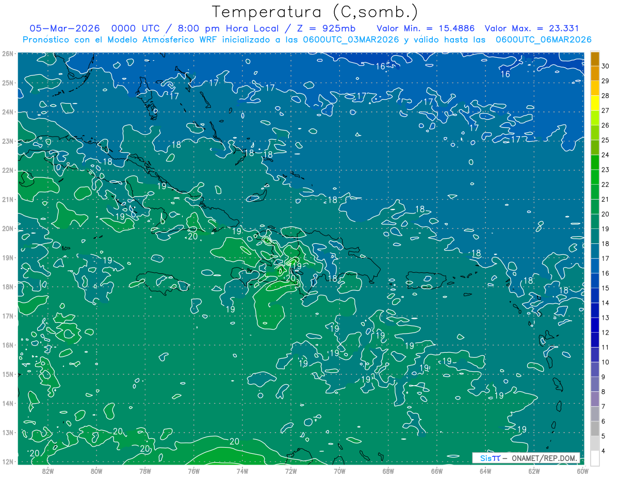Viewport: 619px width, 478px height.
Task: Click longitude axis label "74W"
Action: tap(242, 471)
